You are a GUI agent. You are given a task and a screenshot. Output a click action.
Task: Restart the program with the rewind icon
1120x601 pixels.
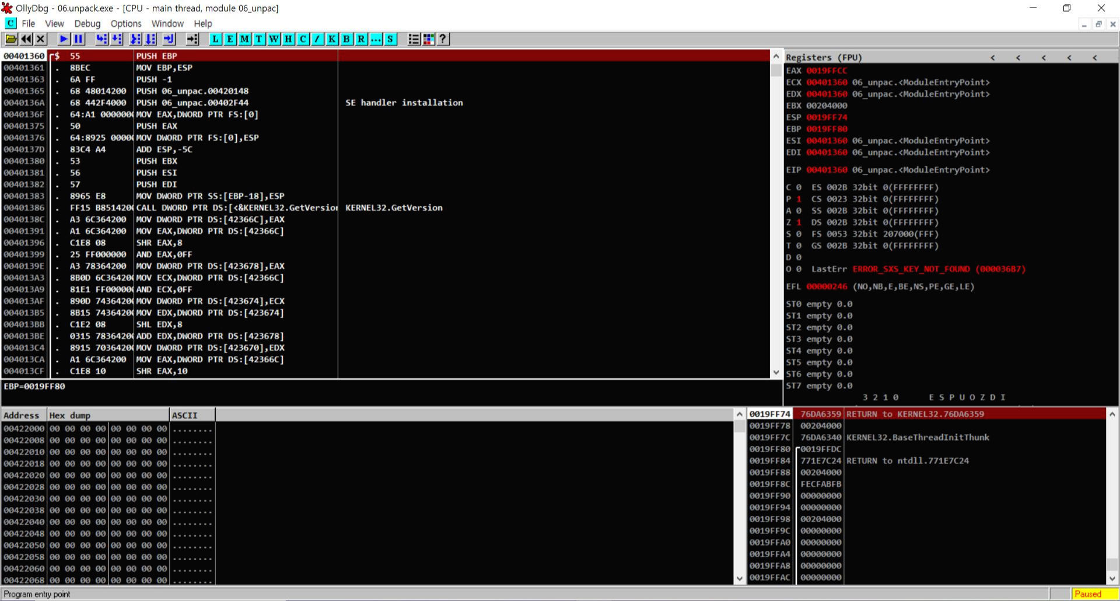[26, 39]
